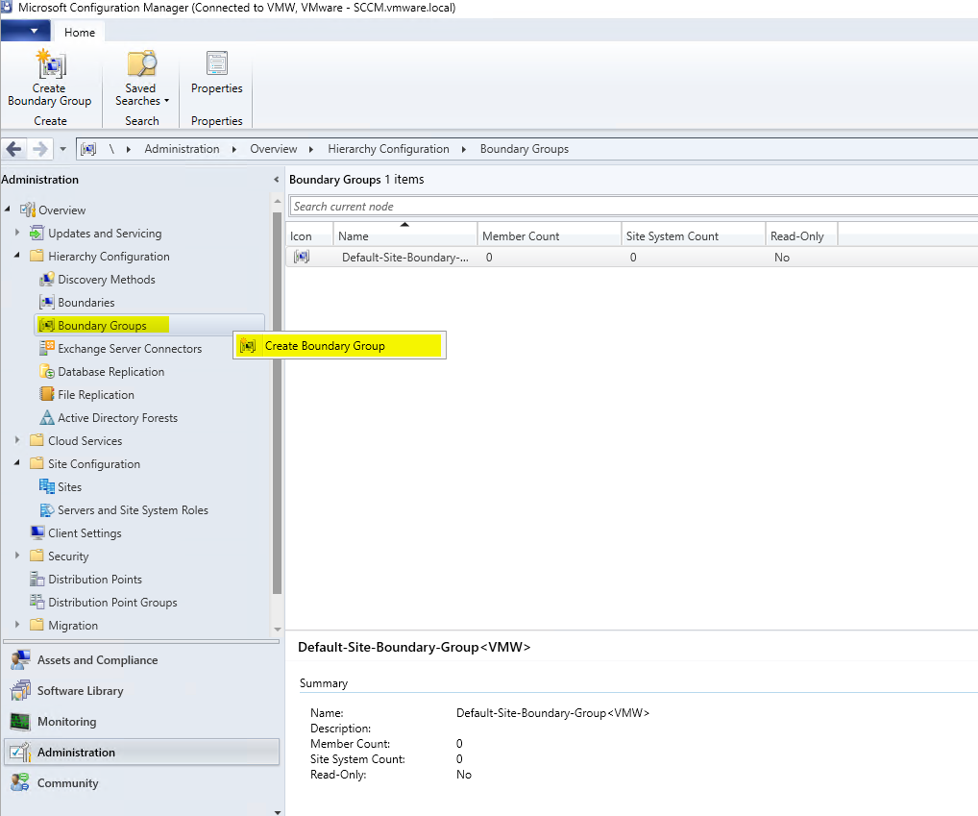
Task: Select Active Directory Forests node
Action: click(x=117, y=418)
